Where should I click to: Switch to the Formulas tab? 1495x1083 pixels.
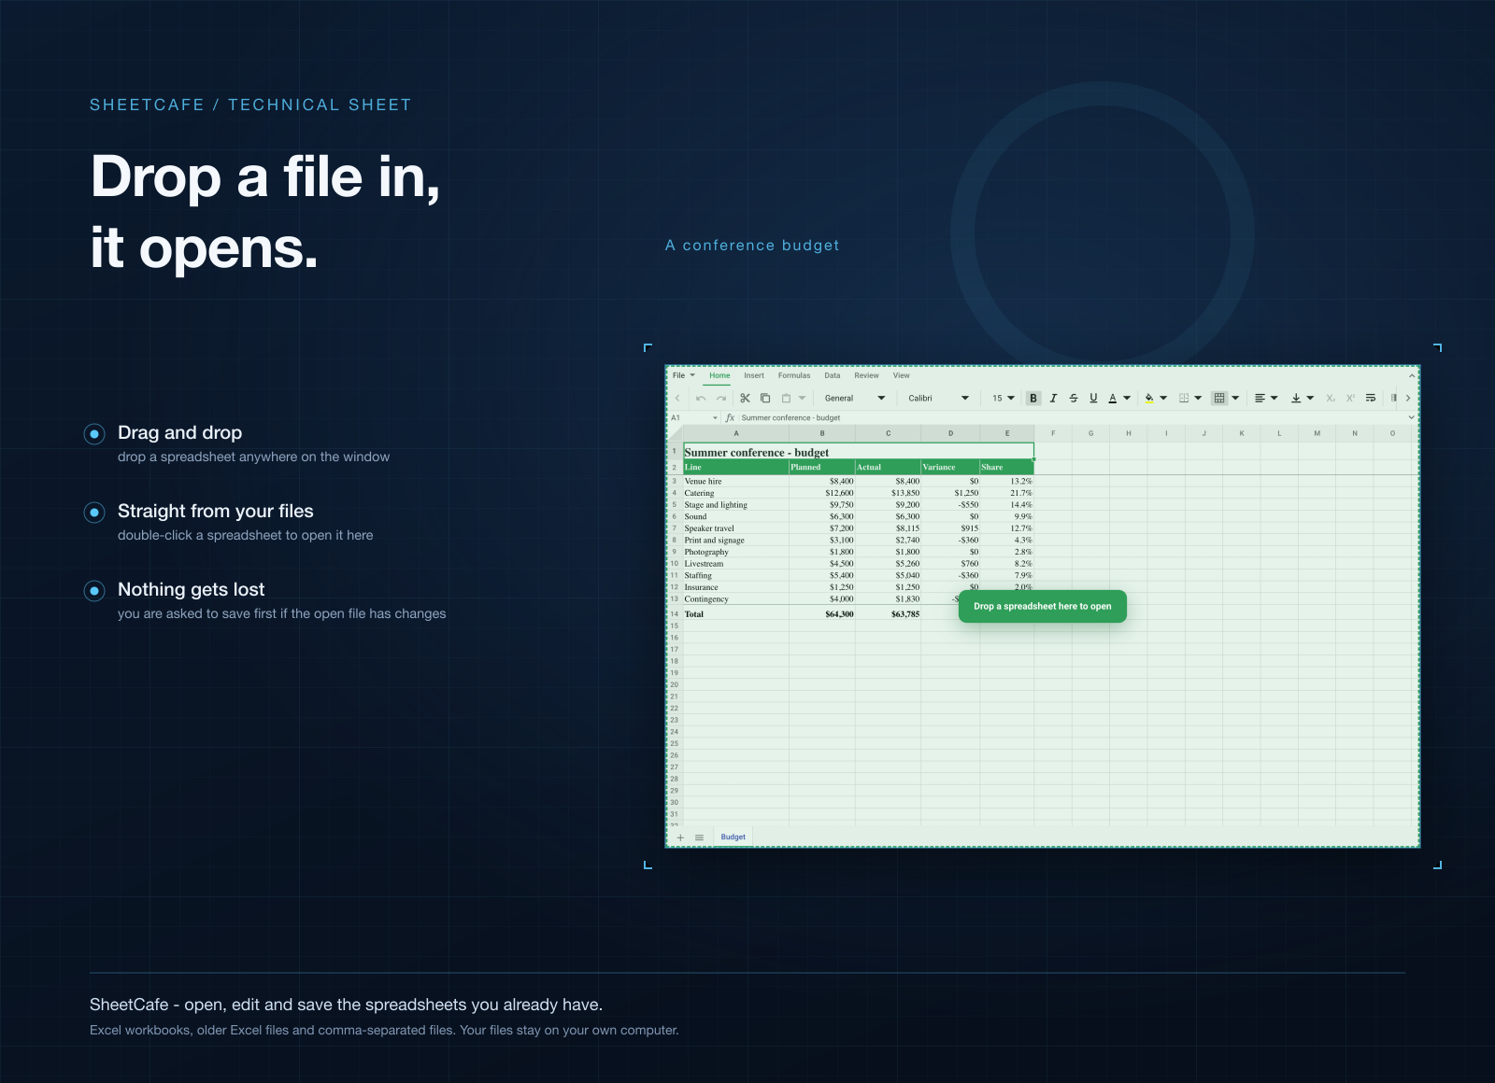pos(794,375)
